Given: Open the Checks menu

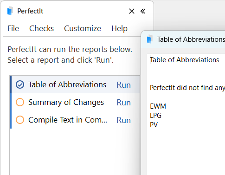Looking at the screenshot, I should click(41, 28).
